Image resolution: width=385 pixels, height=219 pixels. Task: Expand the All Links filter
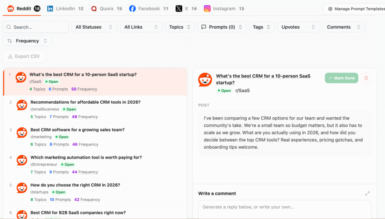point(141,27)
